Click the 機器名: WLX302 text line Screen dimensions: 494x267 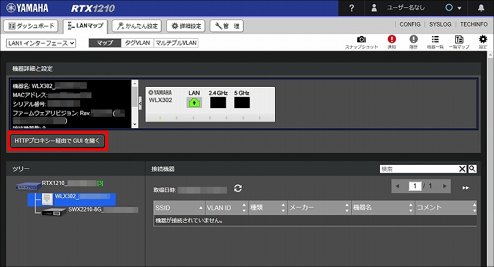click(x=49, y=86)
